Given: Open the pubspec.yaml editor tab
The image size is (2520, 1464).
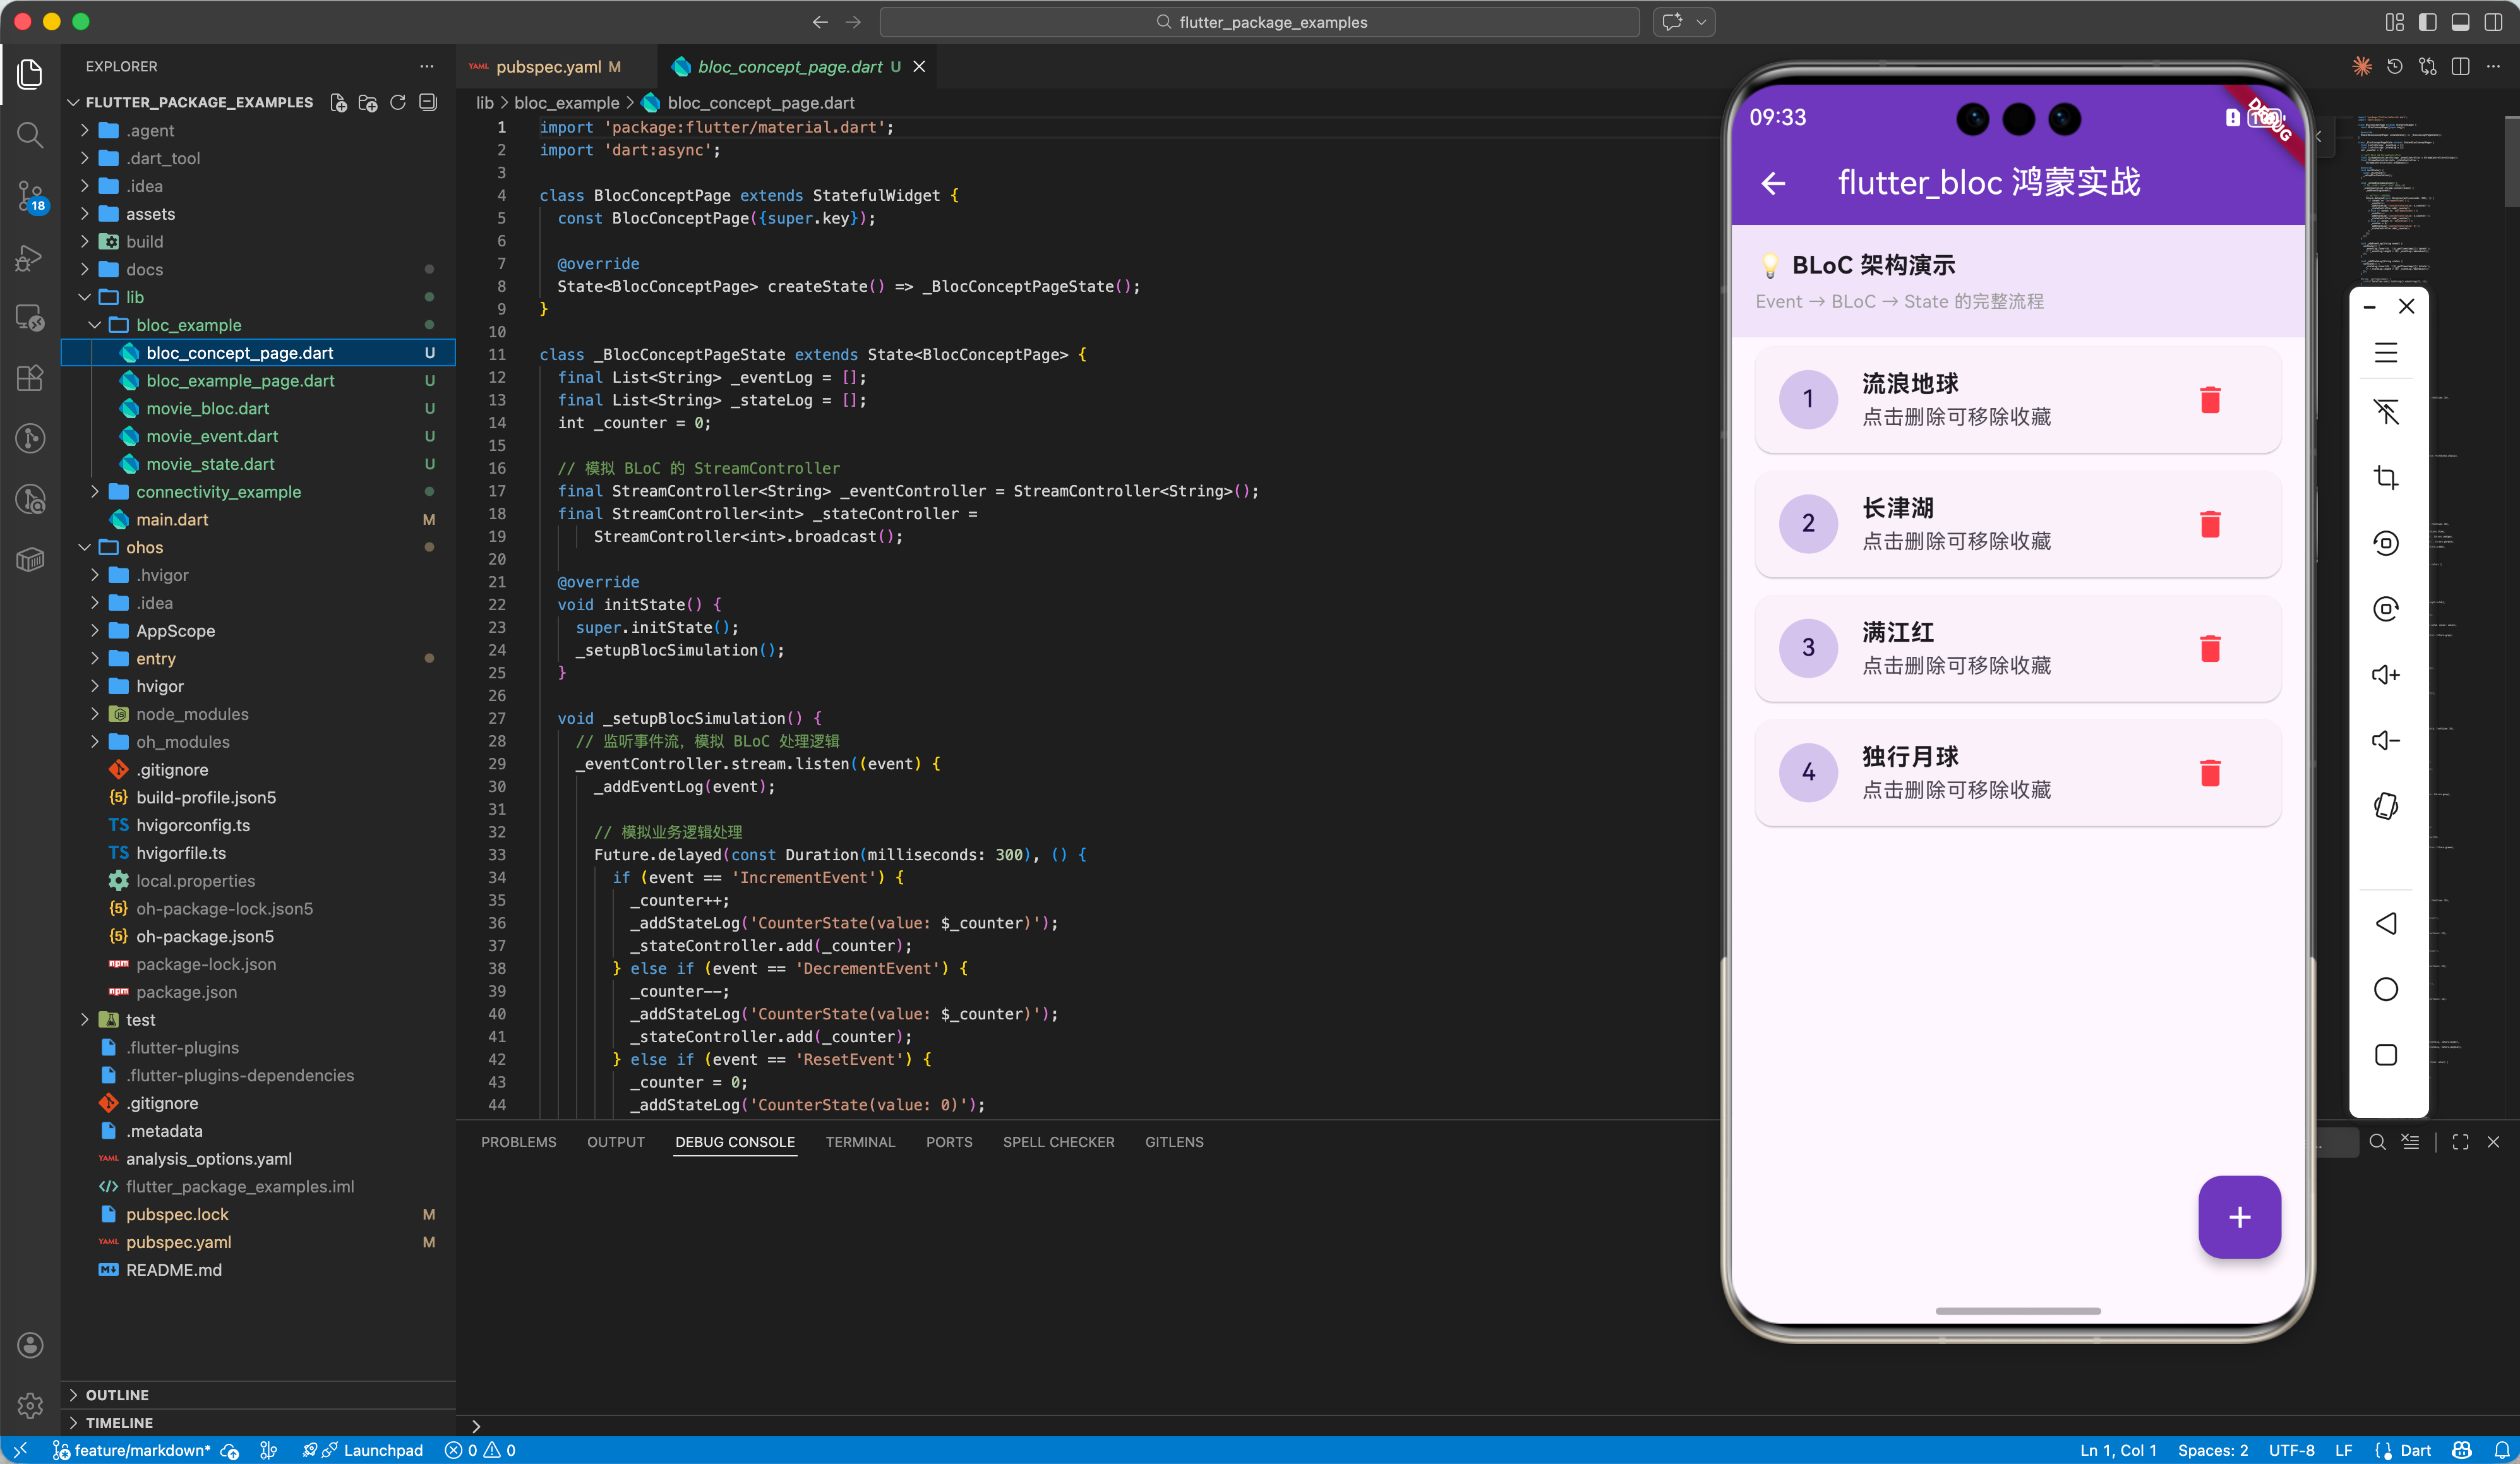Looking at the screenshot, I should point(548,67).
